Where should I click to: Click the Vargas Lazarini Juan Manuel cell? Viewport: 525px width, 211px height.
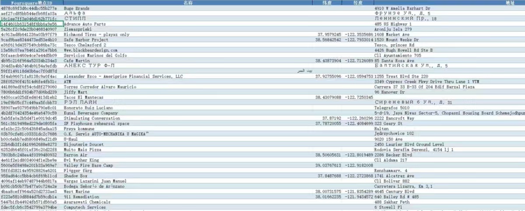(187, 181)
